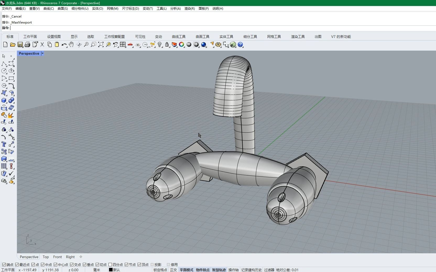The width and height of the screenshot is (436, 272).
Task: Open the 曲面(S) menu
Action: 63,8
